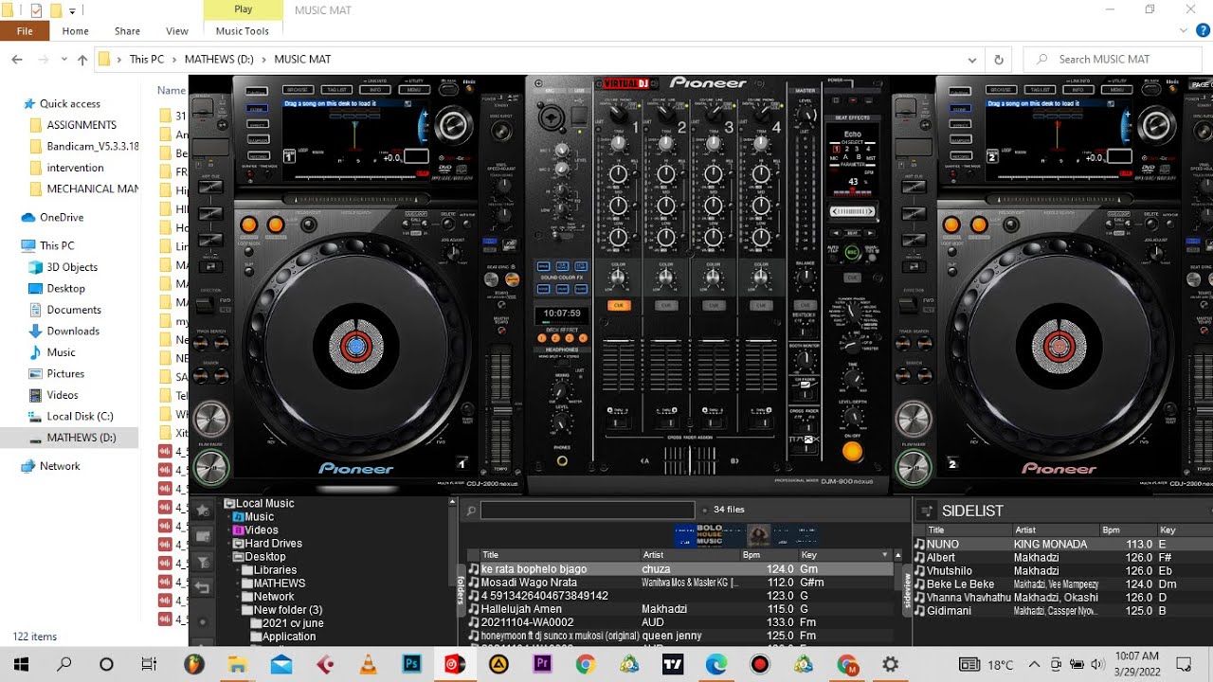Click the mixer crossfader

688,460
